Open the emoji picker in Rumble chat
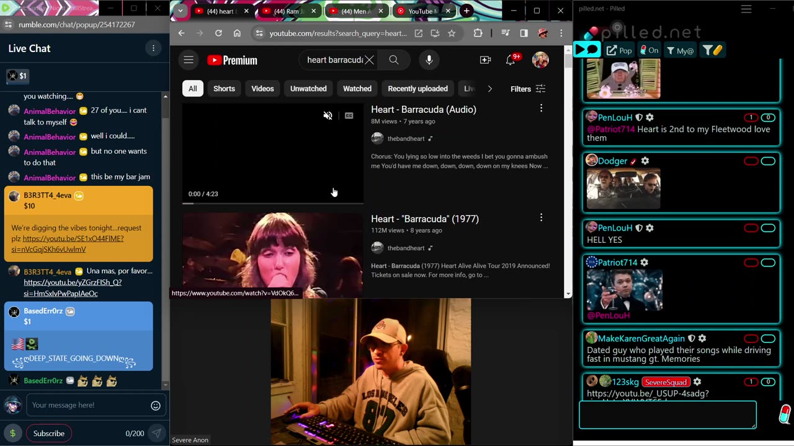 coord(156,406)
